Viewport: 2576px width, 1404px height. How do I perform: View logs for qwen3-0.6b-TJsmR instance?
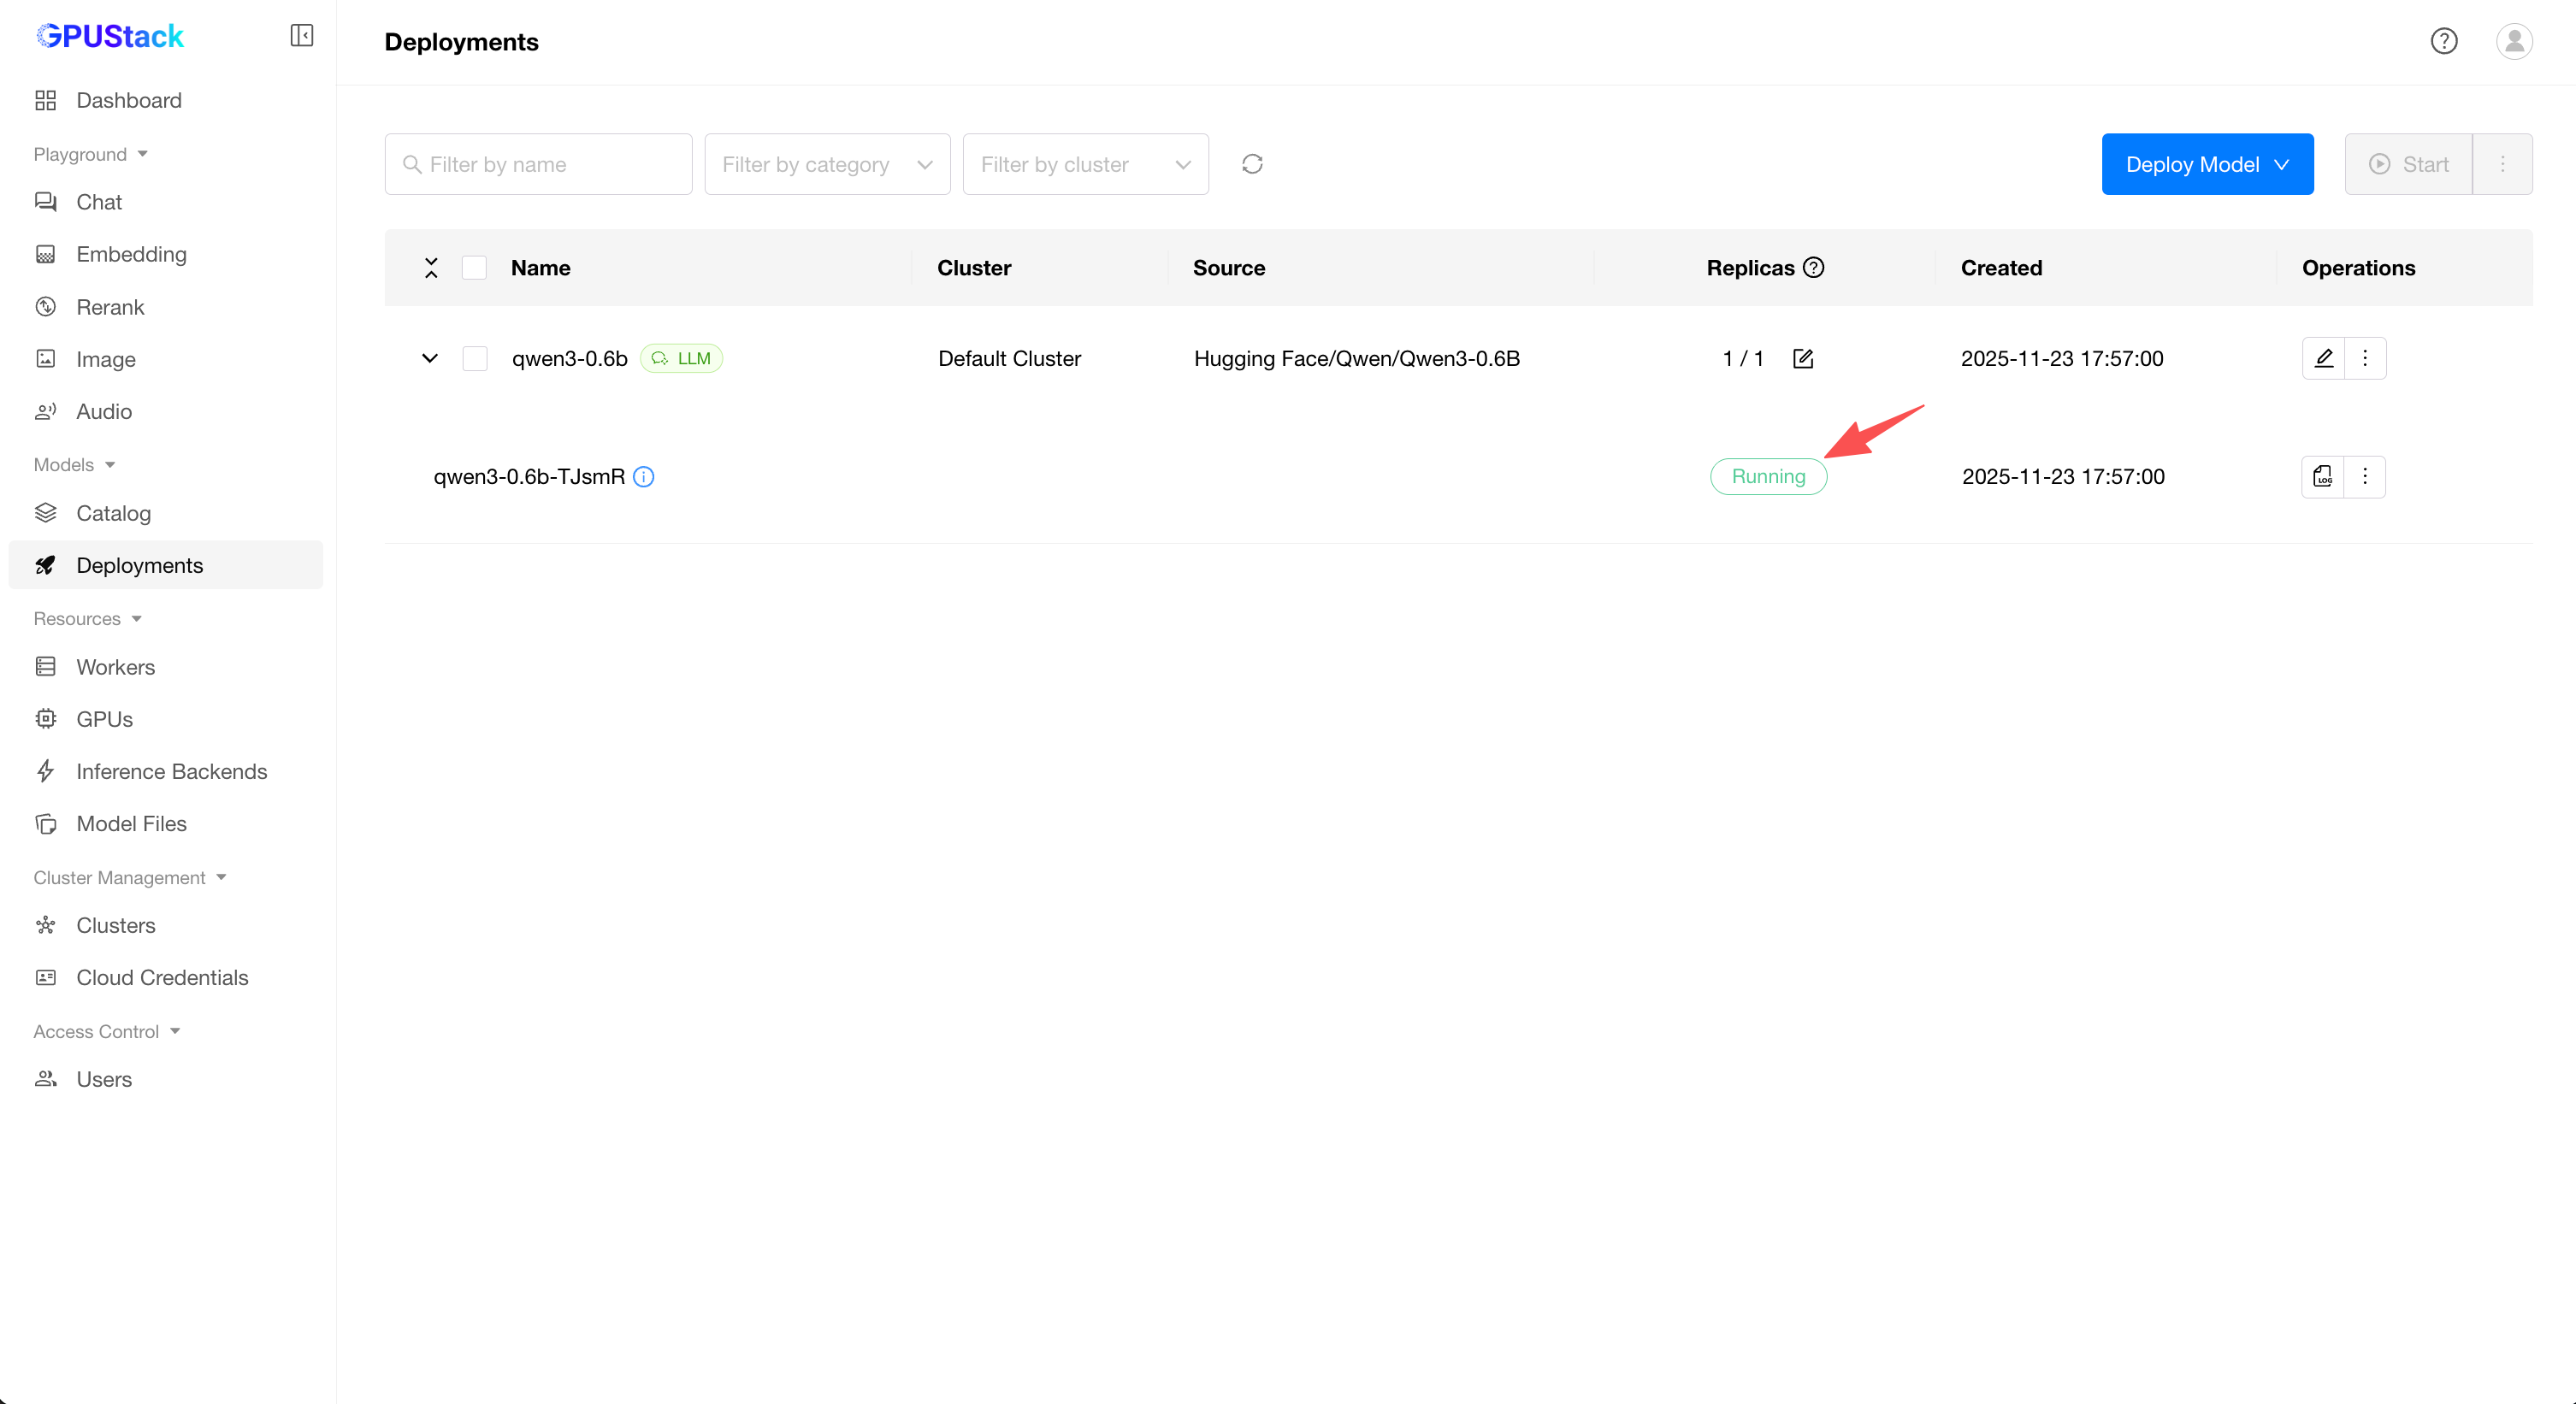2322,477
